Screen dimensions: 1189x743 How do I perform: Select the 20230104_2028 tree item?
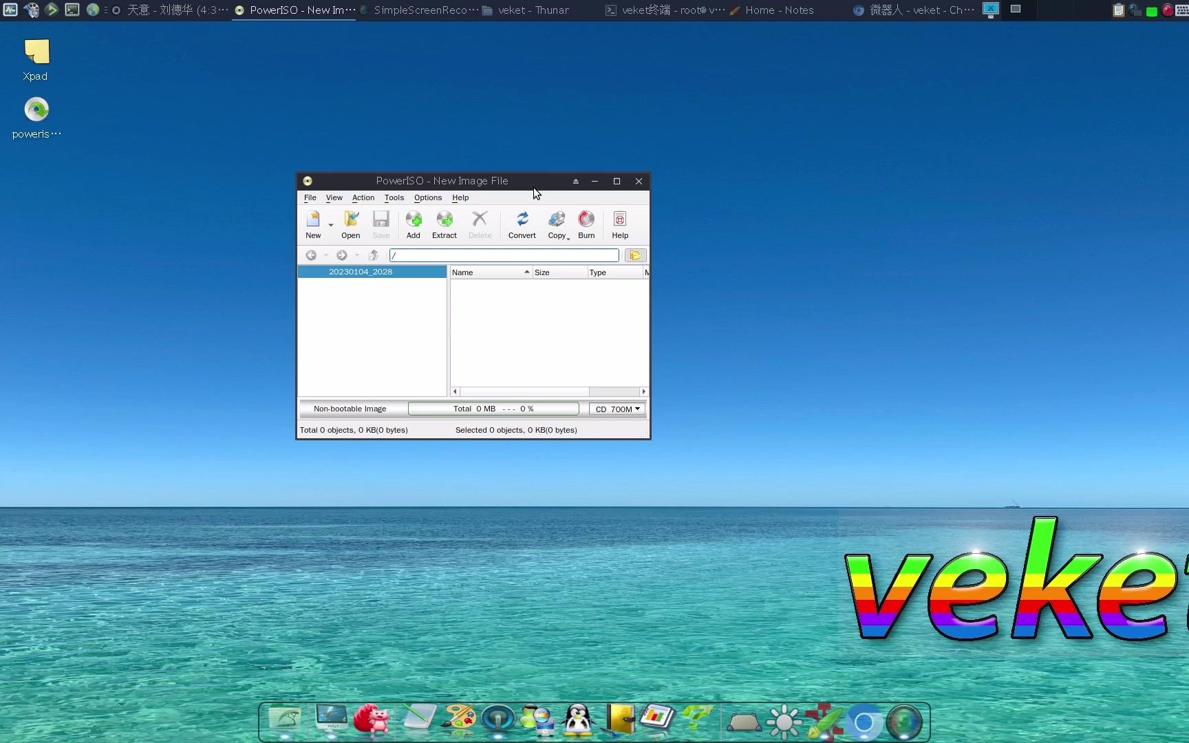[x=372, y=272]
